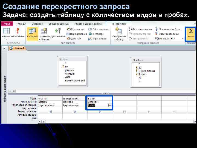Select номер пробы field in Benthos
The height and width of the screenshot is (148, 197).
147,71
